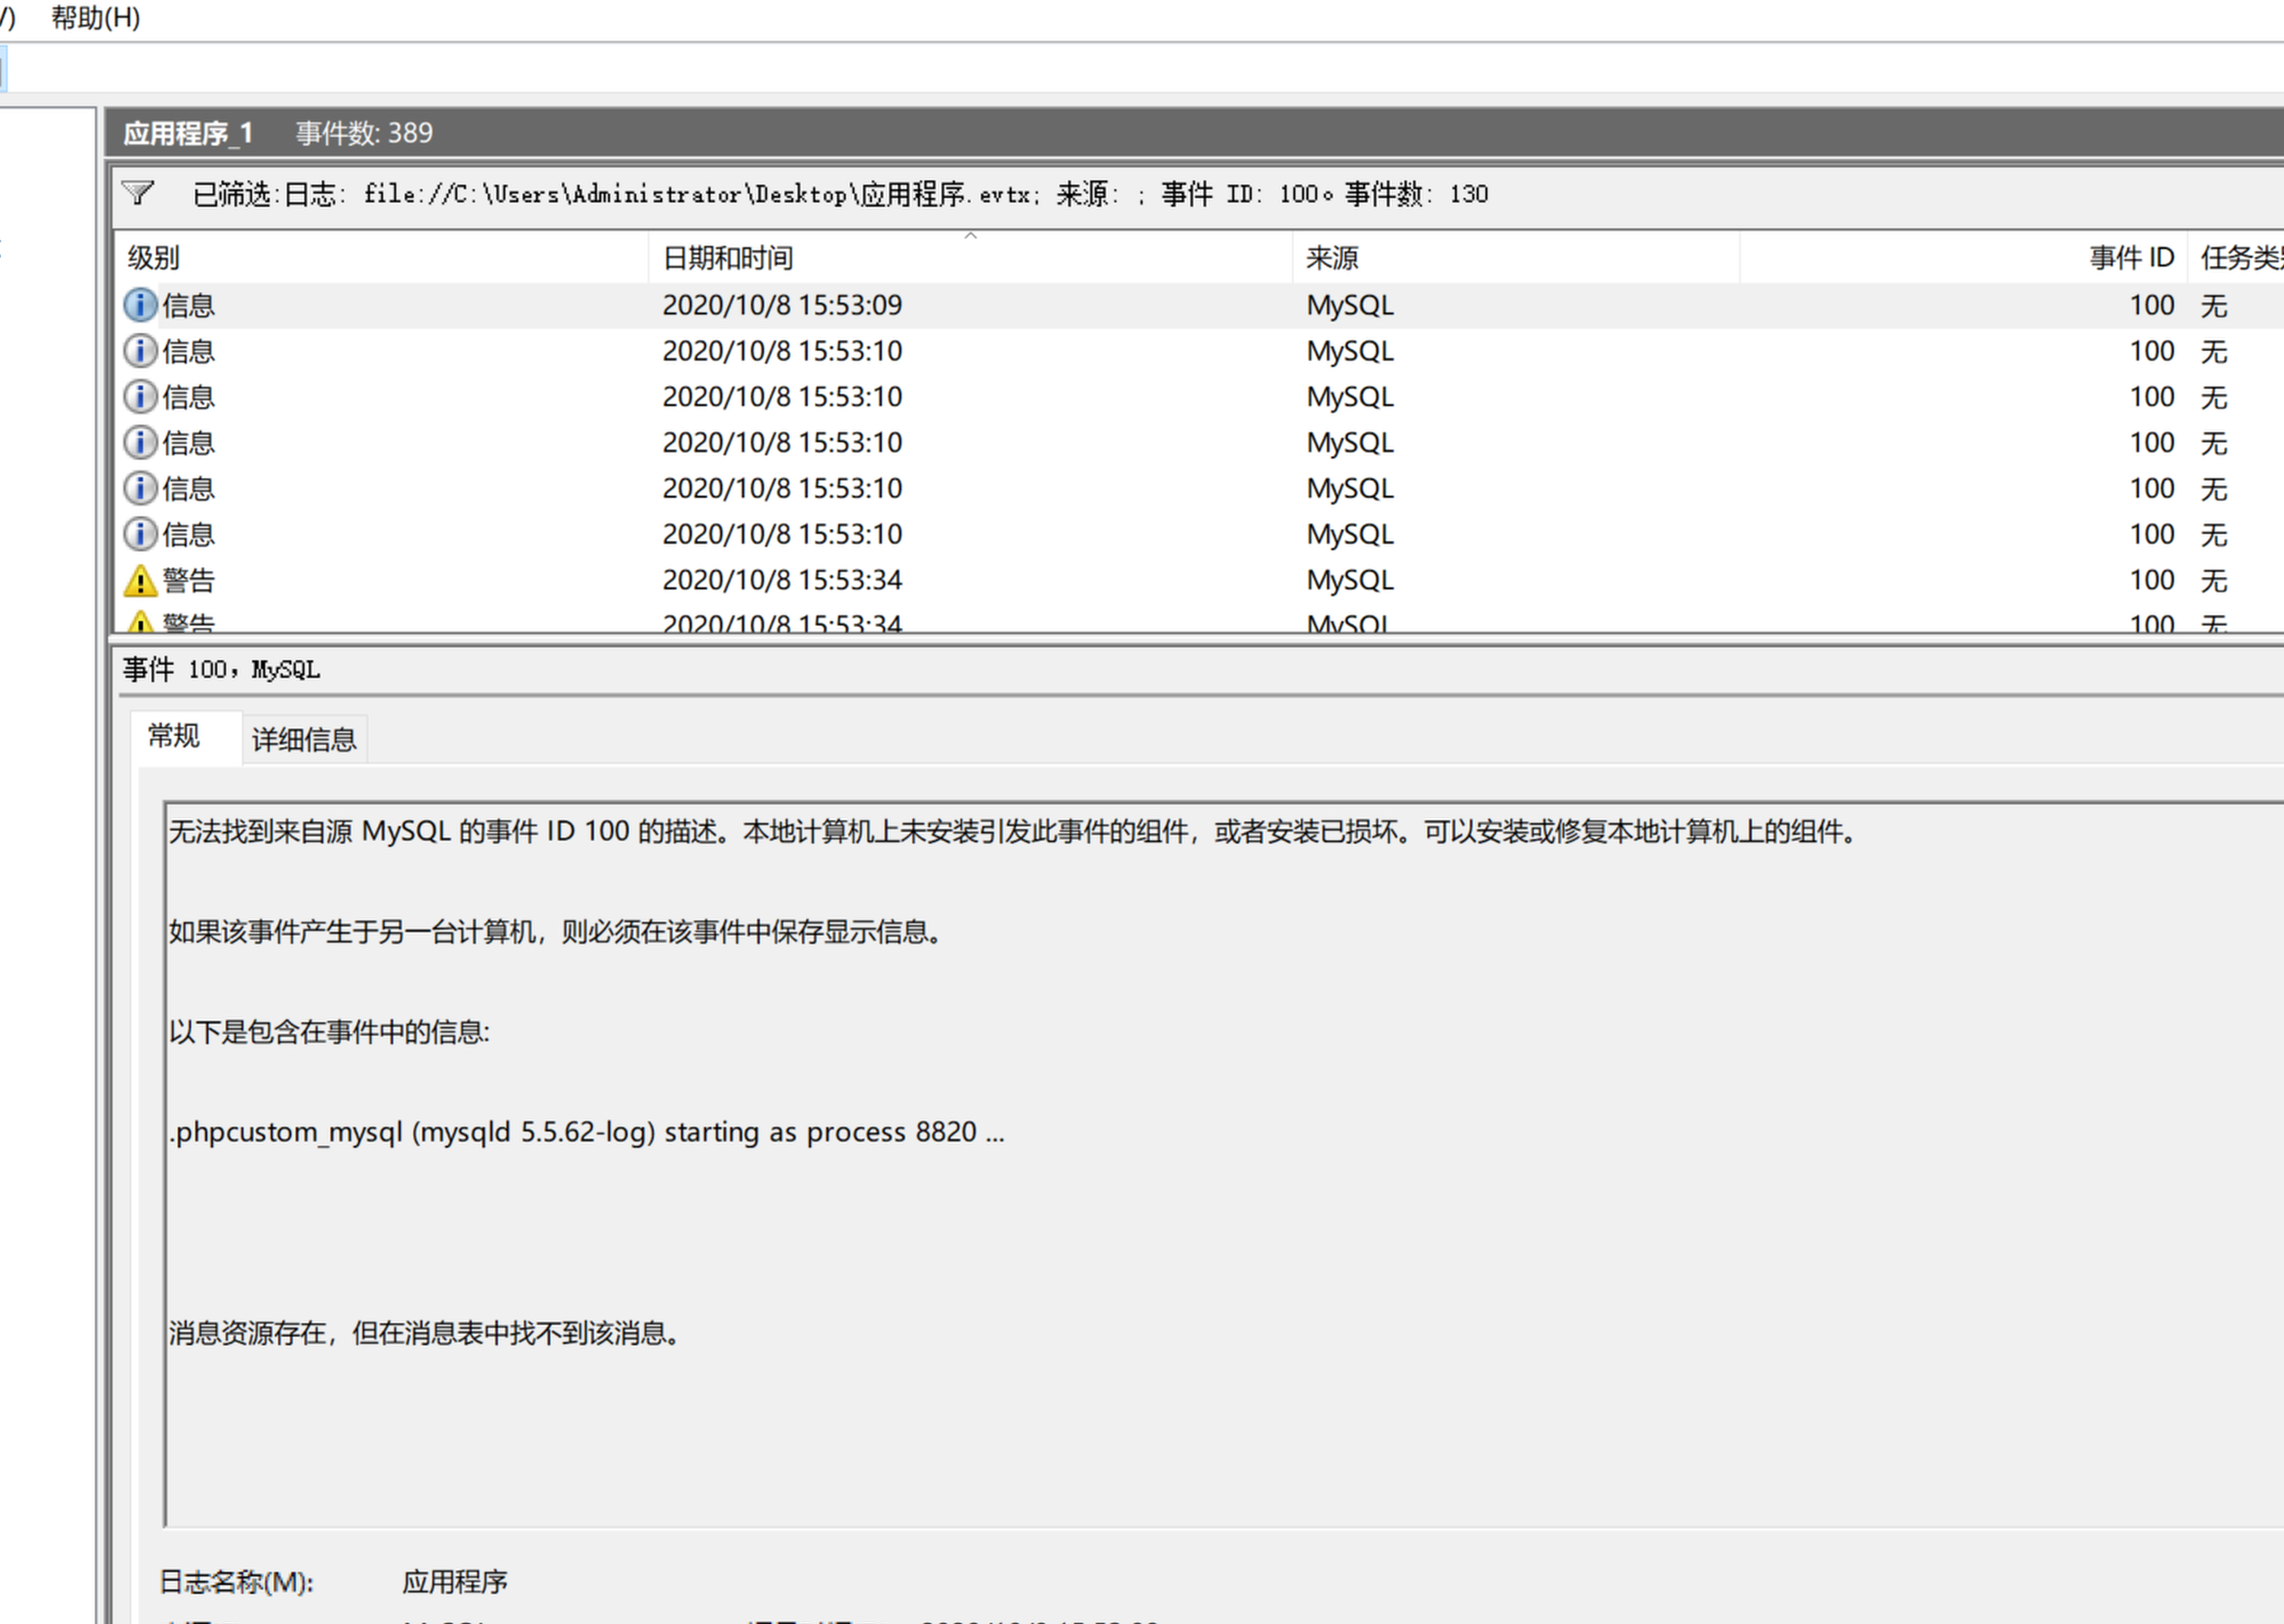
Task: Click info icon of 15:53:09 event
Action: (140, 305)
